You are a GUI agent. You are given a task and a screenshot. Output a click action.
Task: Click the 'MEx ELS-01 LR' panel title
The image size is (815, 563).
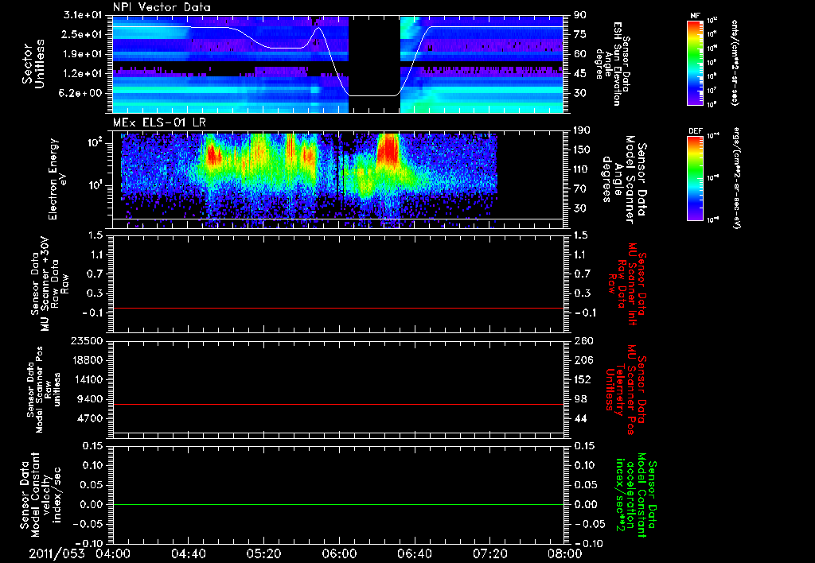158,123
